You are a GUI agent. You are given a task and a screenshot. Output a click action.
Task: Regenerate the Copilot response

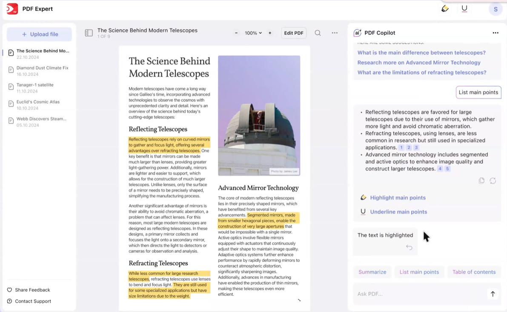(493, 181)
